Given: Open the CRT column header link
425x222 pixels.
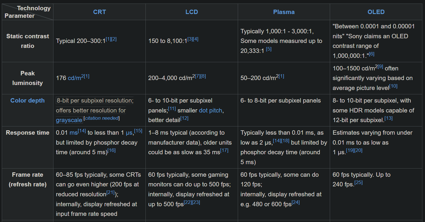Looking at the screenshot, I should tap(99, 12).
